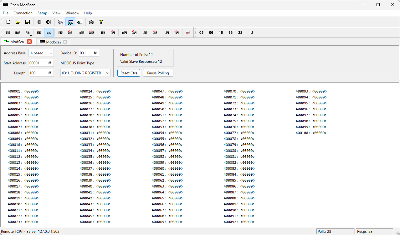Save the current session
This screenshot has height=235, width=400.
click(28, 22)
